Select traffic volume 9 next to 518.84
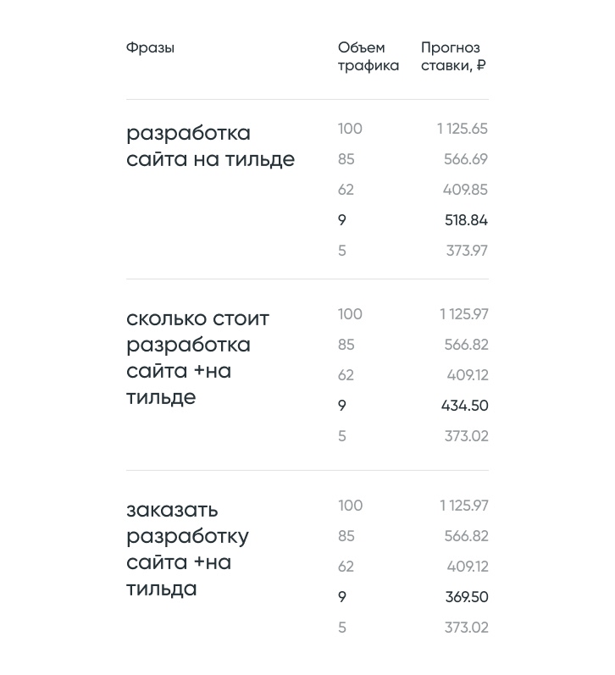This screenshot has height=675, width=615. 342,220
